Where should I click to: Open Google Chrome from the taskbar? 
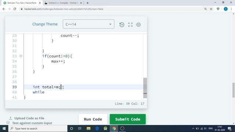(x=114, y=129)
